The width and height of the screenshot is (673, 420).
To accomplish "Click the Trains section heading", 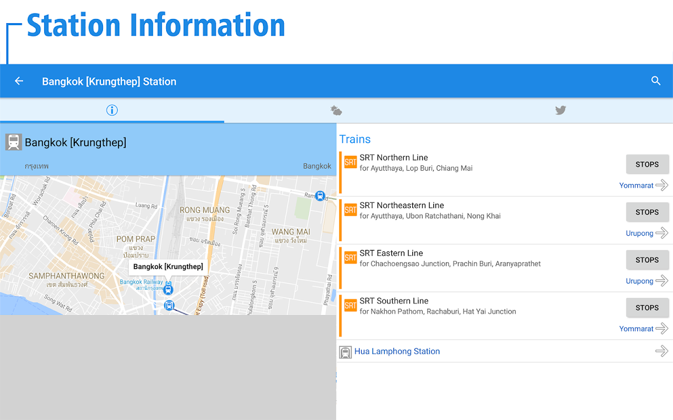I will tap(355, 139).
